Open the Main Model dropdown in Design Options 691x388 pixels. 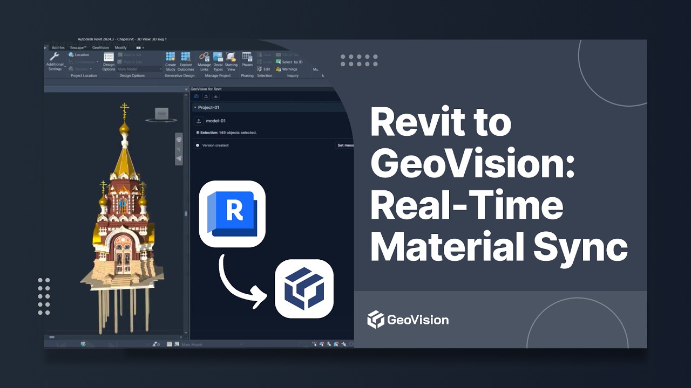click(140, 69)
